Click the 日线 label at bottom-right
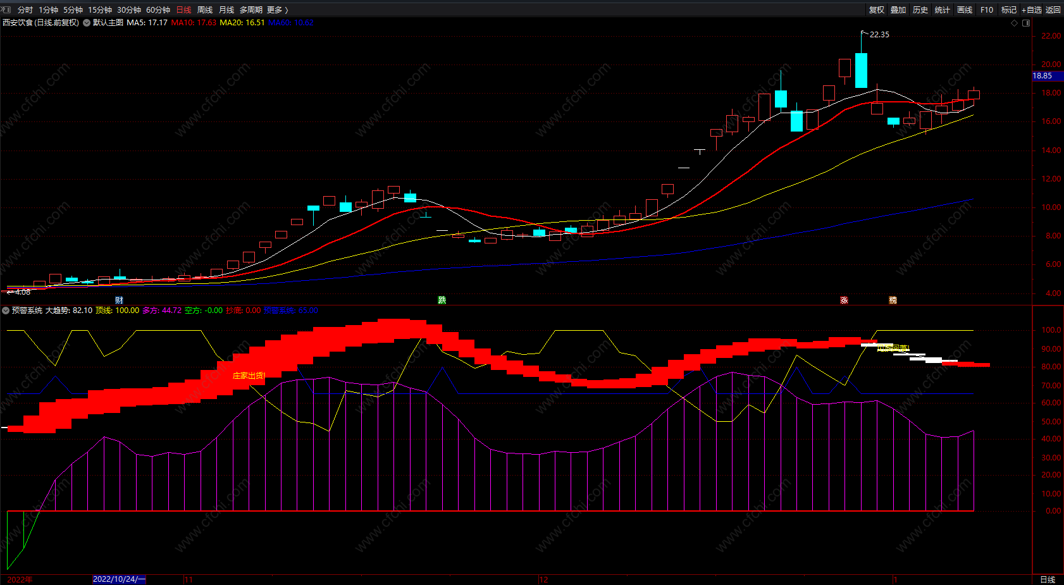The height and width of the screenshot is (585, 1064). pyautogui.click(x=1048, y=579)
